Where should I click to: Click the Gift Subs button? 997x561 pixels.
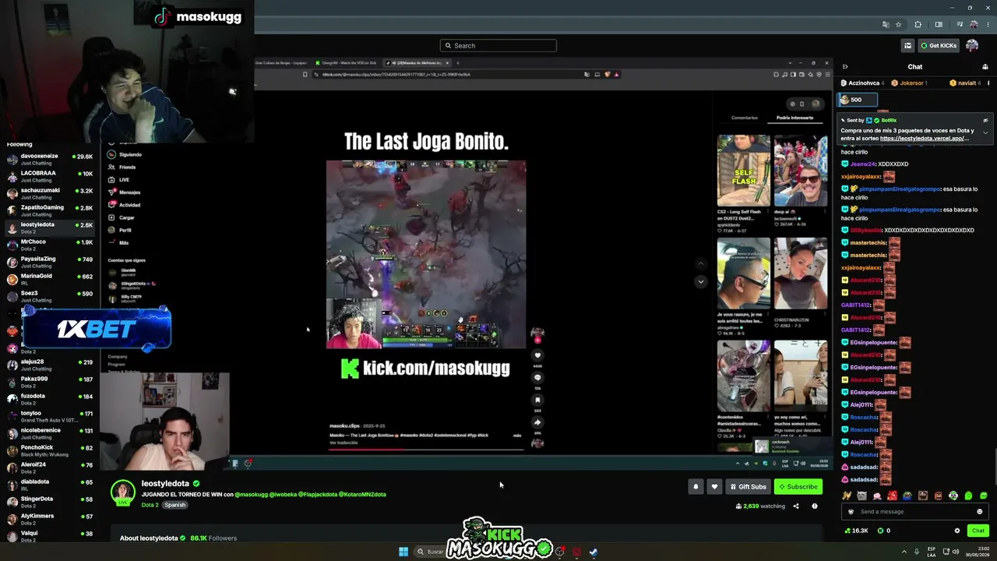click(748, 486)
